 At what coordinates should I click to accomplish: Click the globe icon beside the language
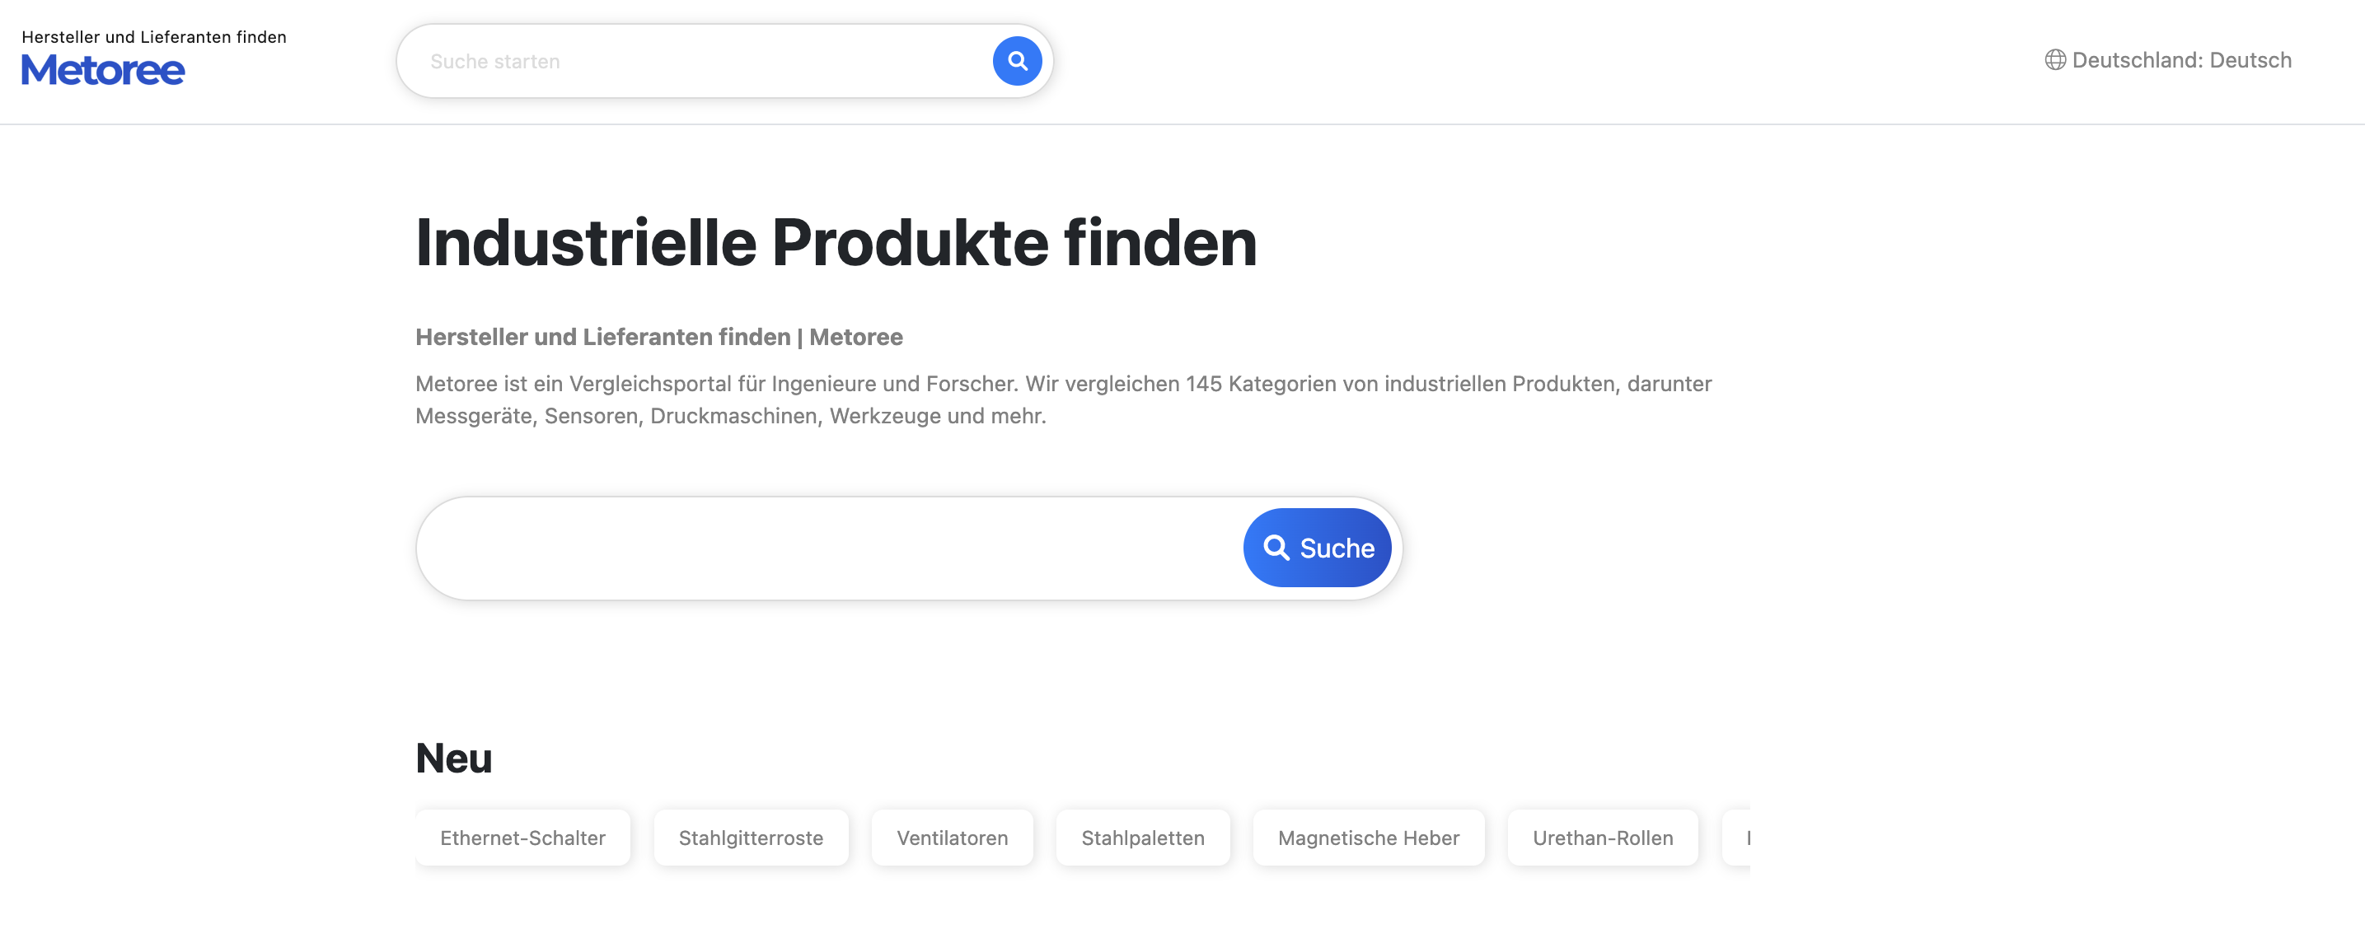[2054, 61]
